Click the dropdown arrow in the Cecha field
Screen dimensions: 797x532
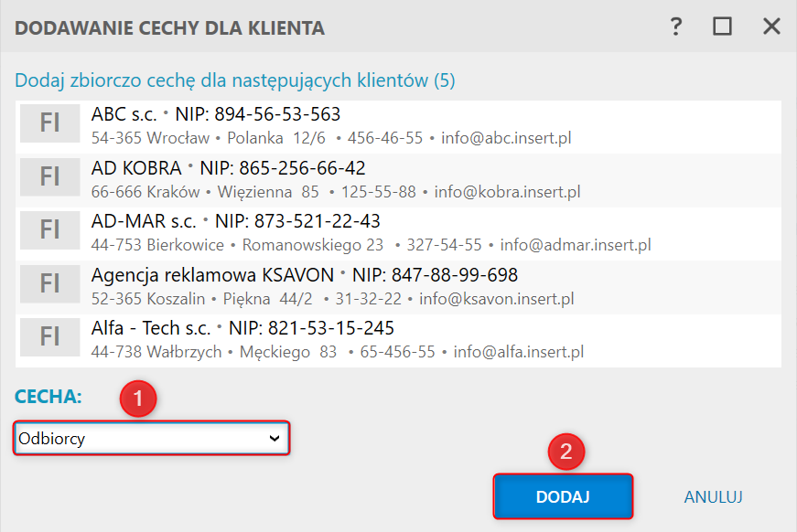tap(274, 439)
